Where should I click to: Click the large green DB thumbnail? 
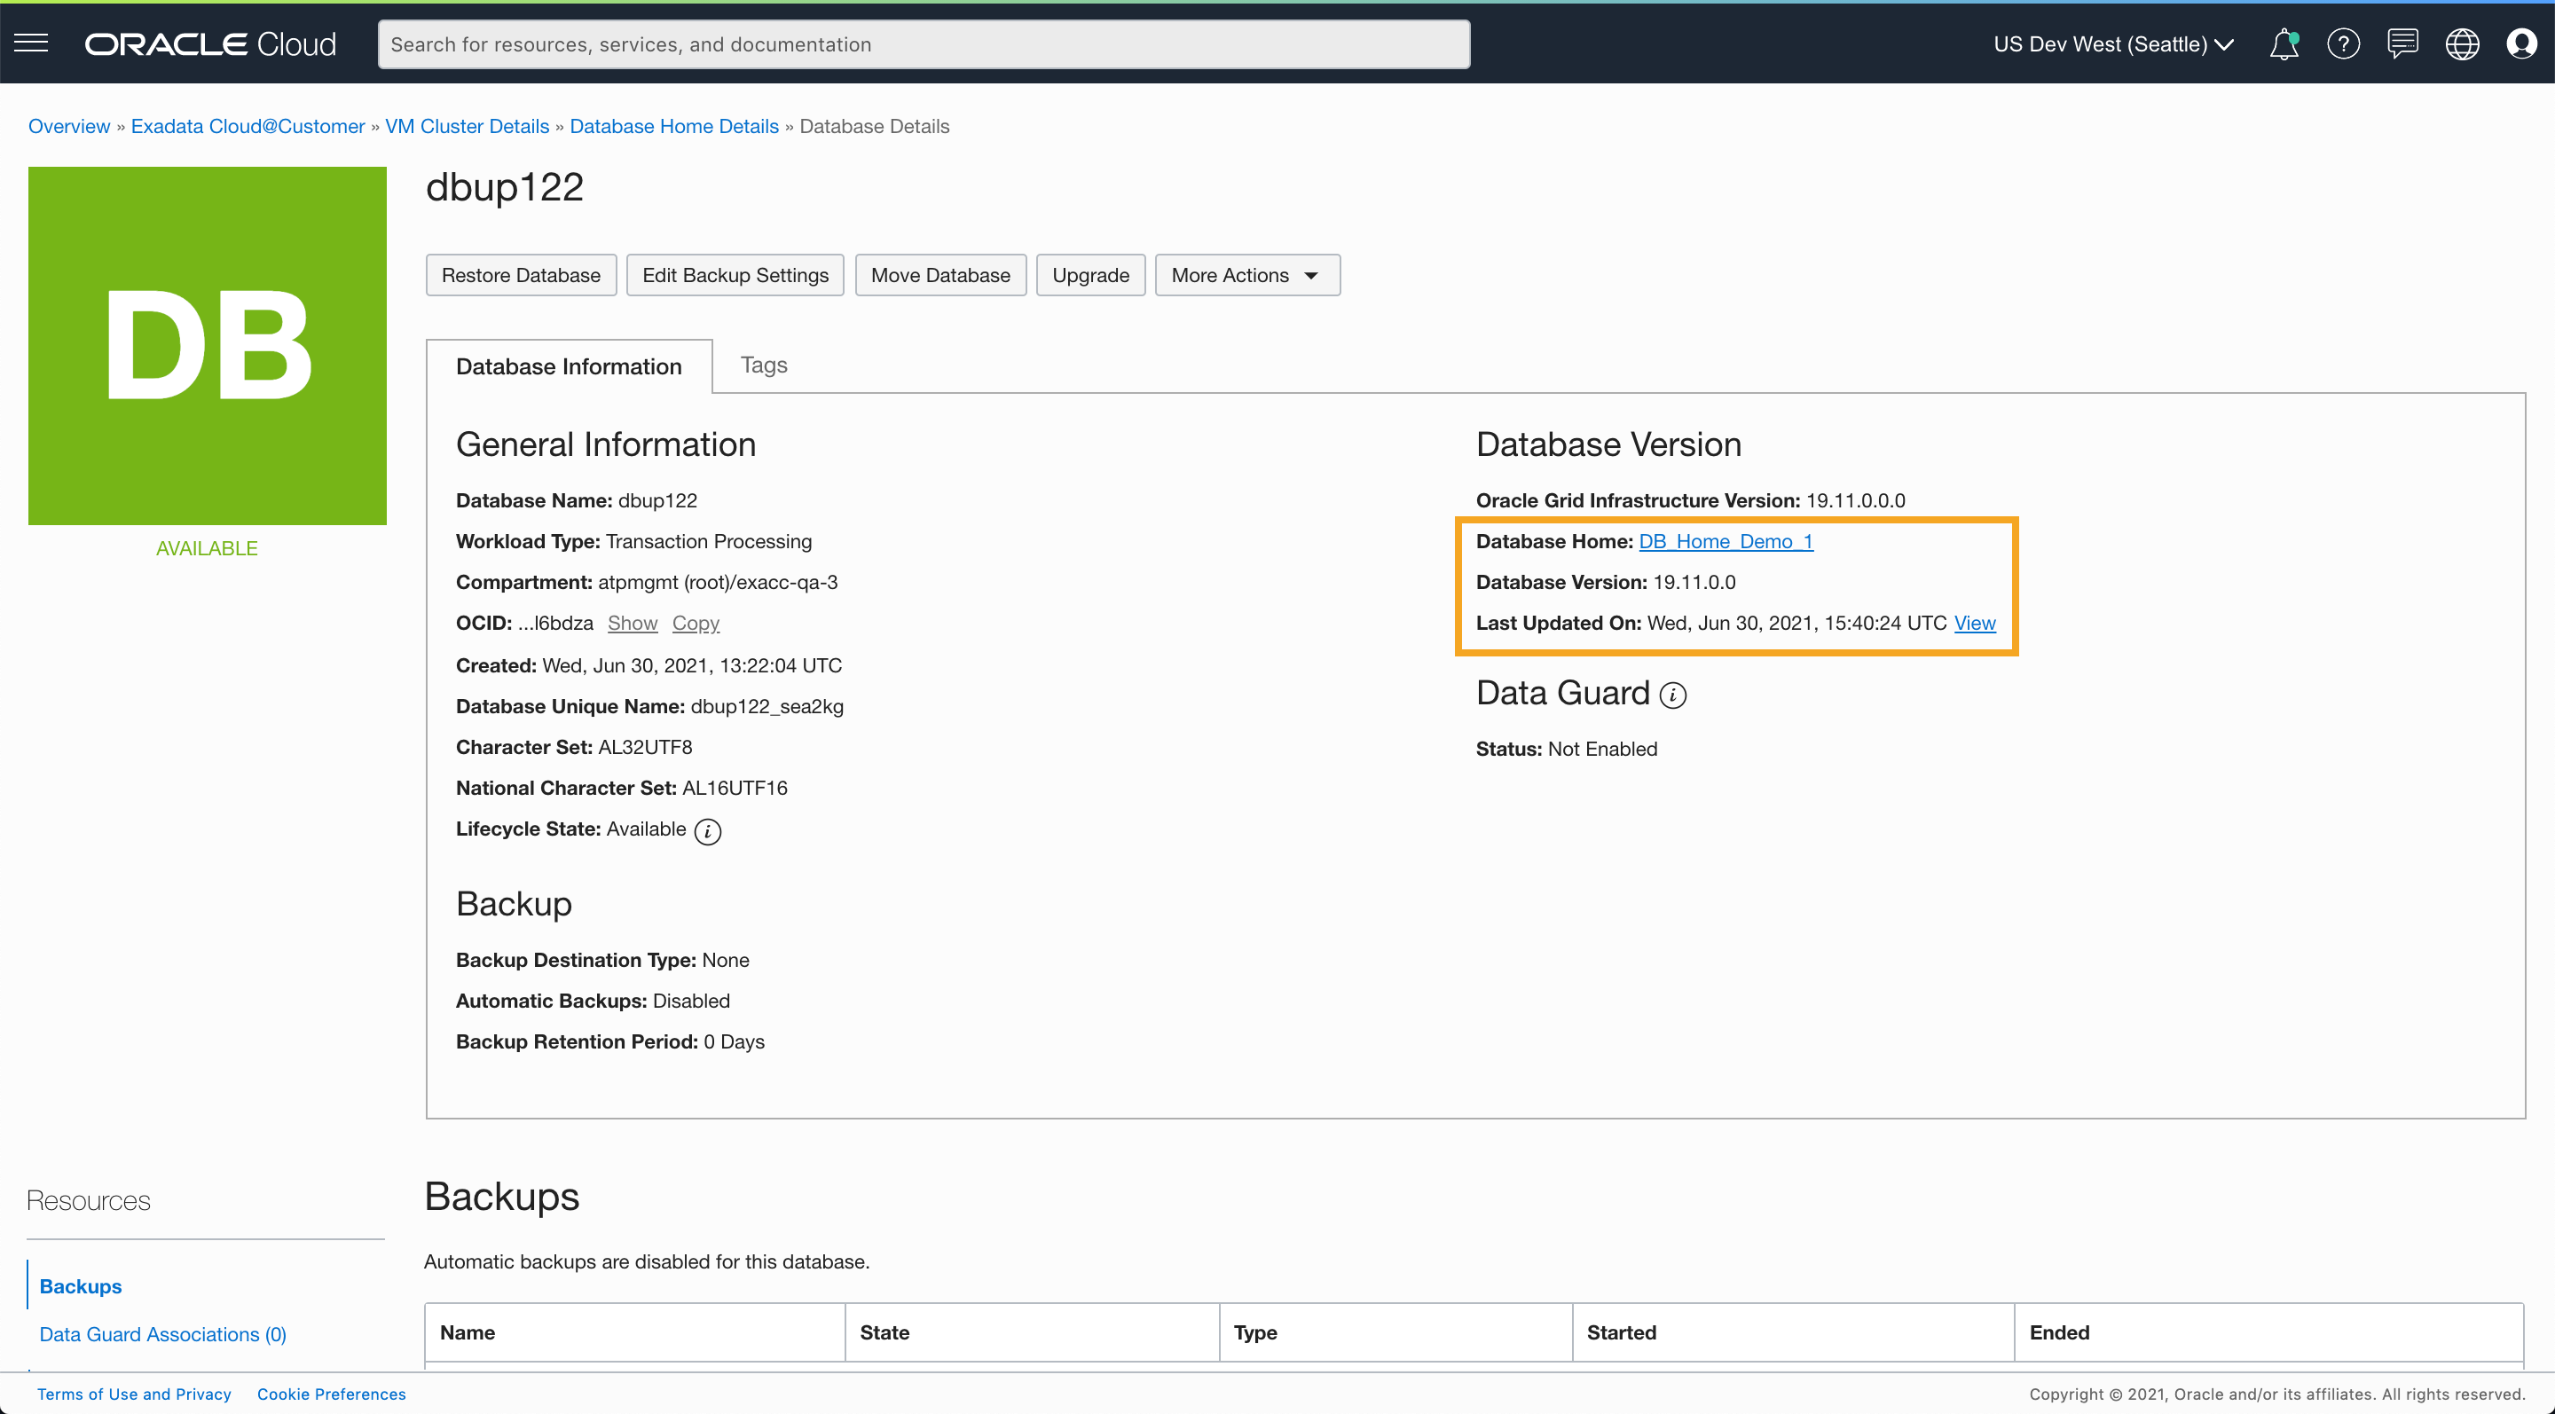[x=208, y=345]
